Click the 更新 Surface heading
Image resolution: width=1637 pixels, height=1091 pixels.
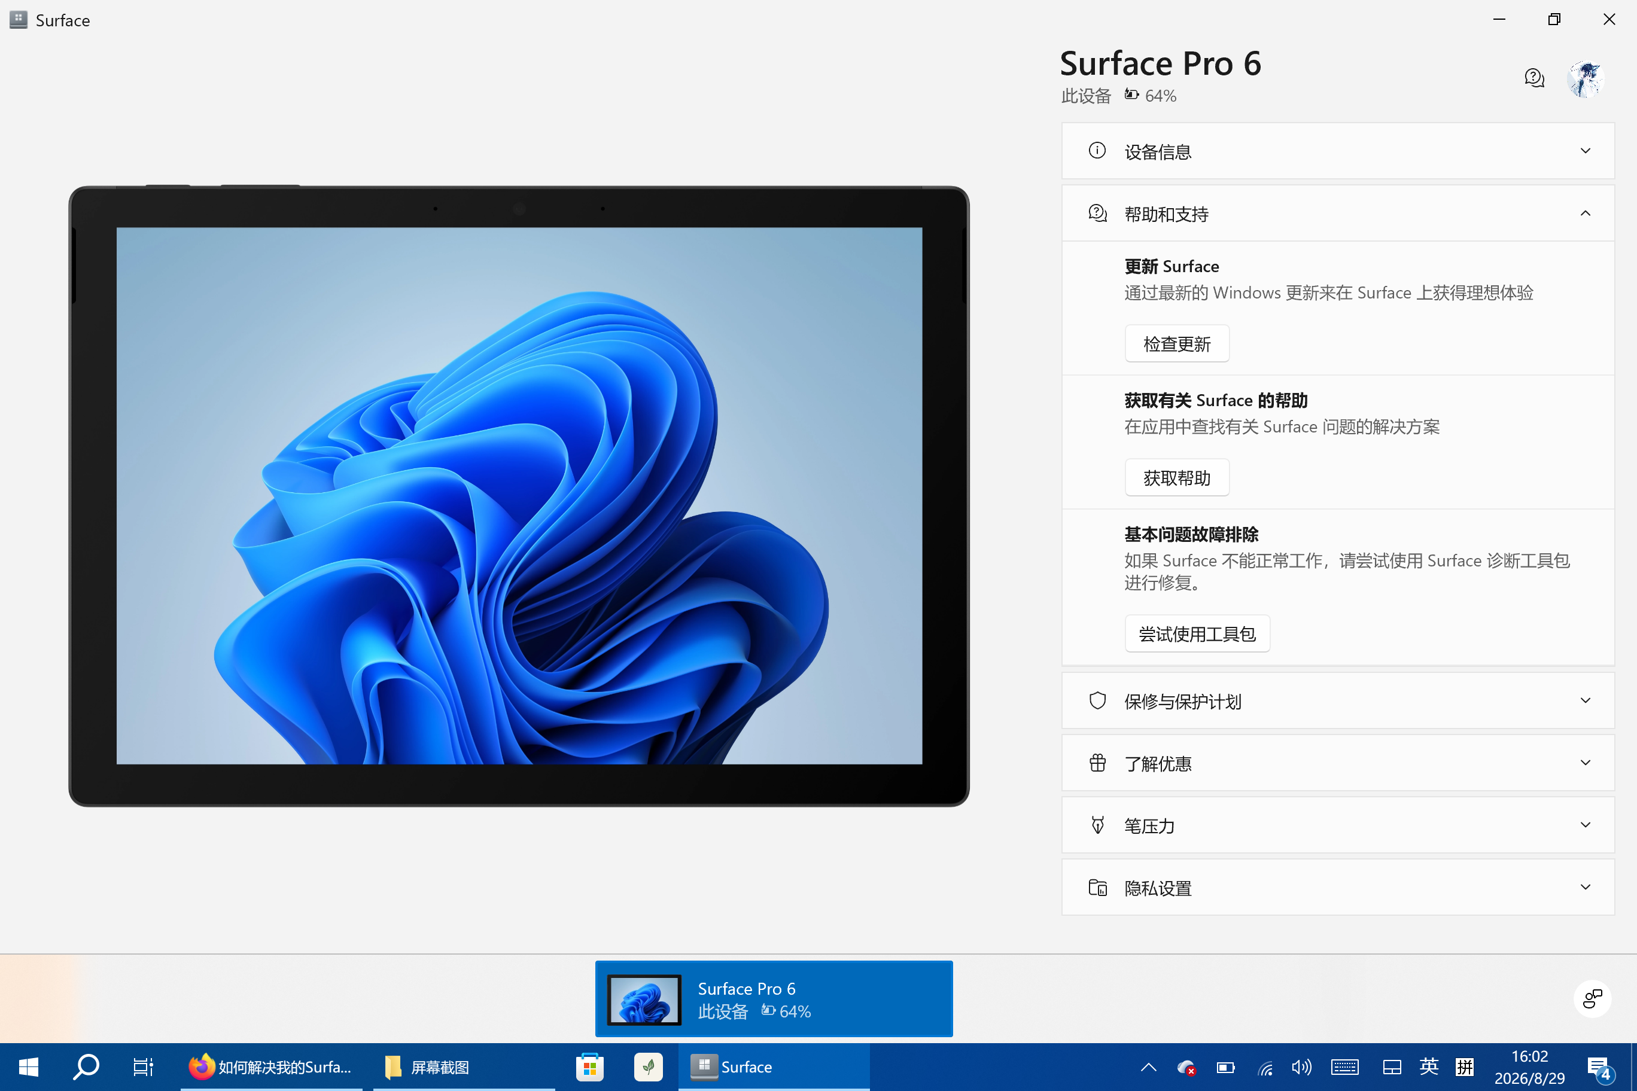point(1172,267)
